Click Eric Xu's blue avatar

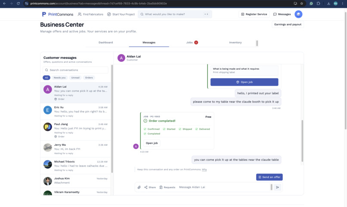coord(48,110)
